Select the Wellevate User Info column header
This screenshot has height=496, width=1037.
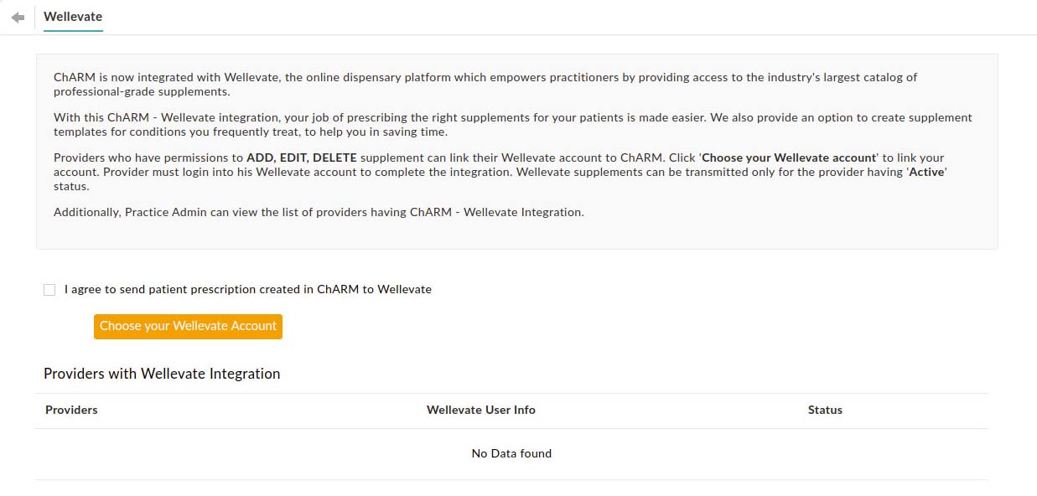click(x=480, y=410)
